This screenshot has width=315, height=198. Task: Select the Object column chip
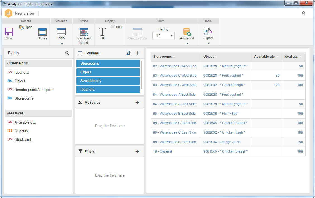[108, 72]
